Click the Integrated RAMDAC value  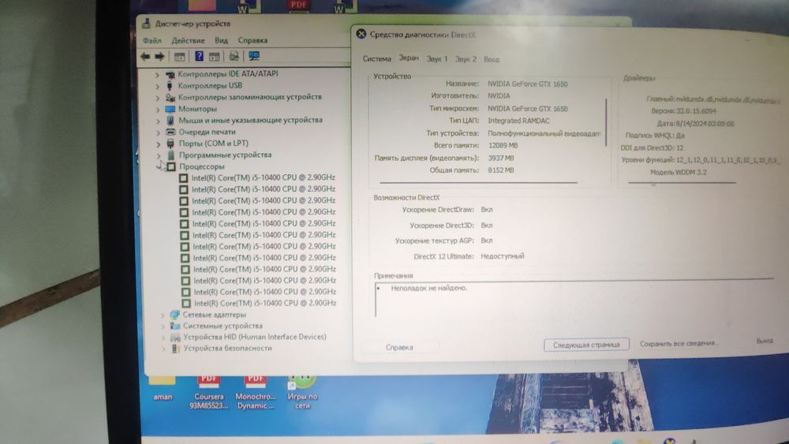(519, 121)
